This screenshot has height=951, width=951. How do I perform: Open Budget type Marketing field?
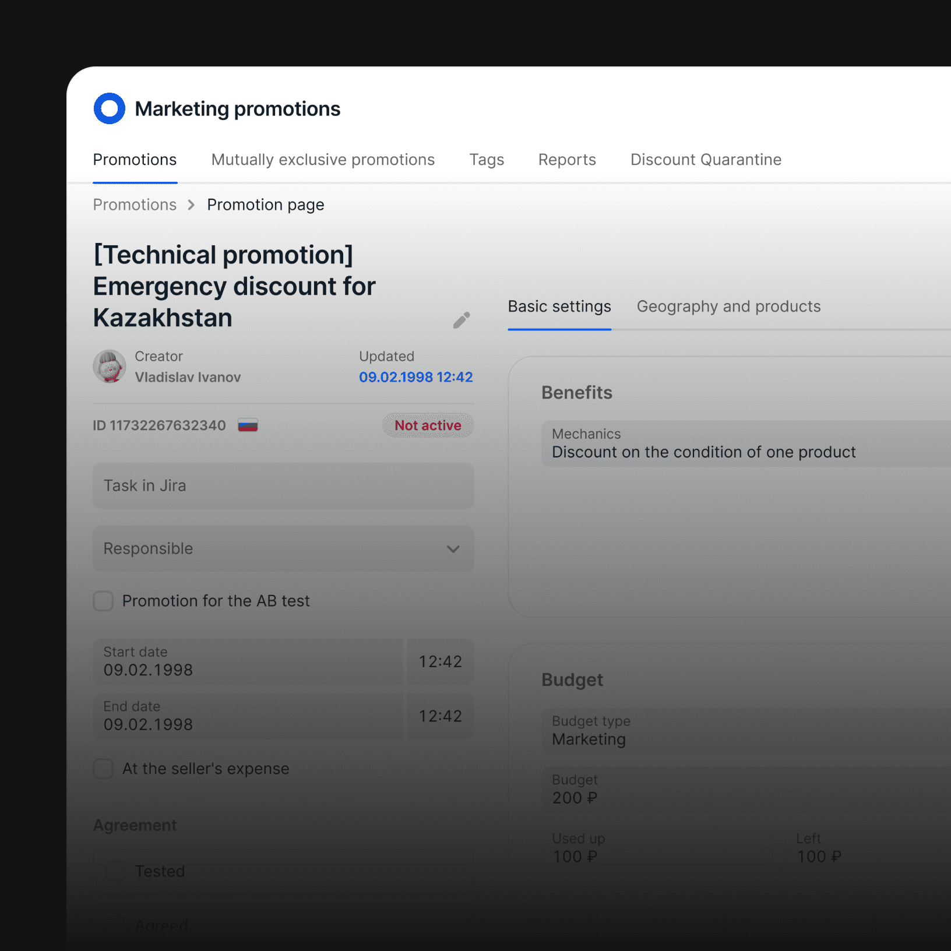[x=746, y=731]
